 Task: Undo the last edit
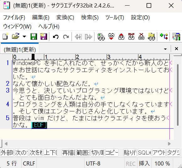(x=56, y=37)
